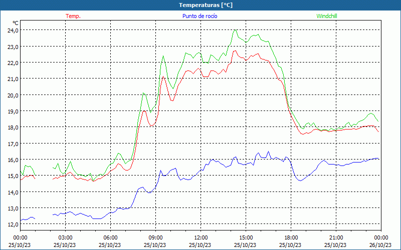The image size is (401, 250).
Task: Click the '24,0' y-axis value
Action: (x=13, y=30)
